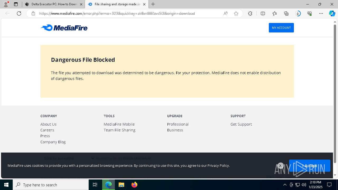338x190 pixels.
Task: Click the MediaFire logo
Action: coord(64,28)
